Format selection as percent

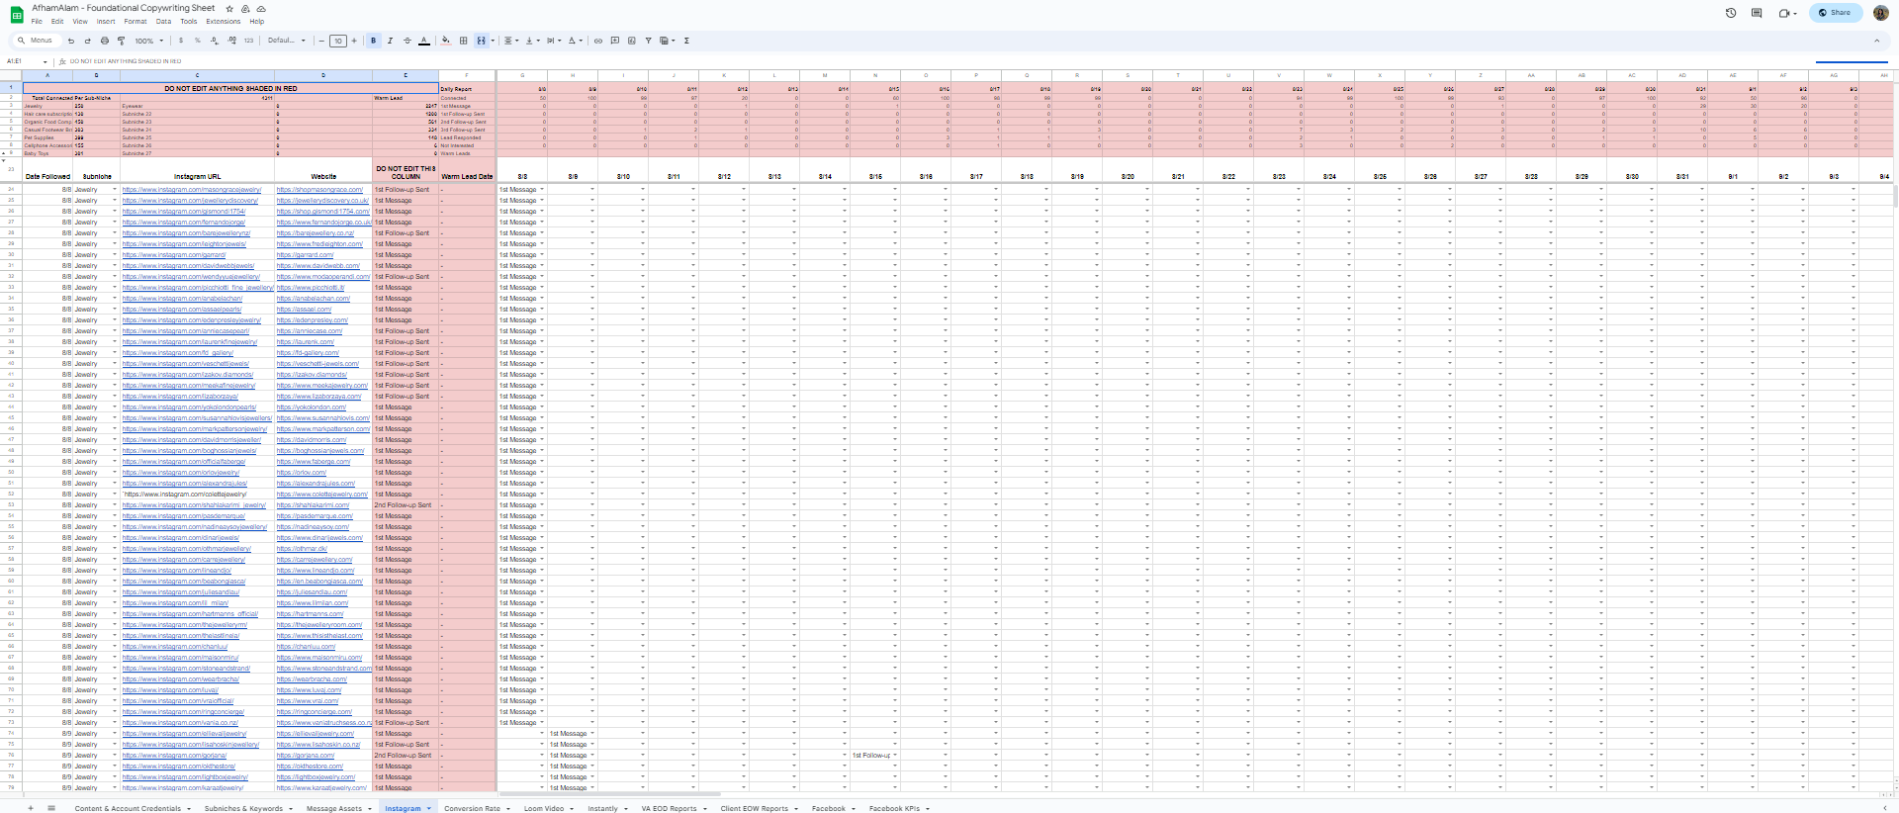[198, 41]
